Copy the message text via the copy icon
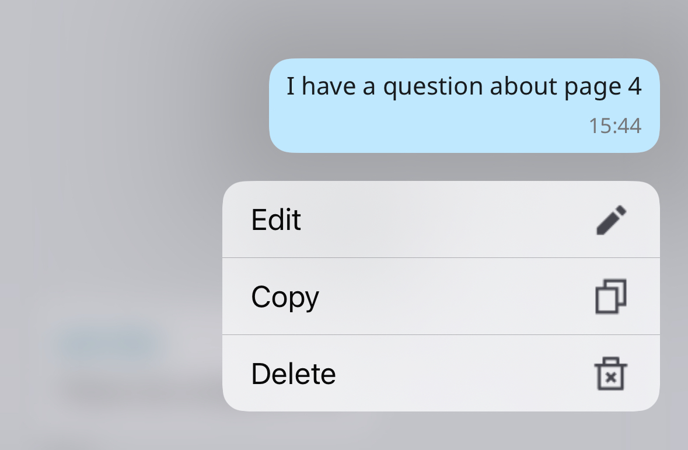 click(611, 296)
